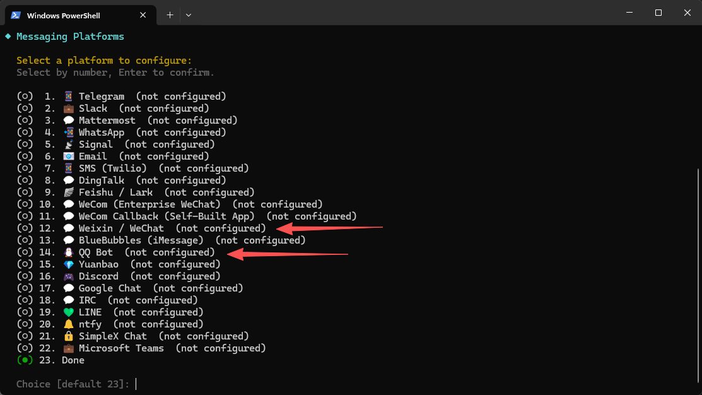Click the 'SimpleX Chat' text
This screenshot has width=702, height=395.
pos(113,336)
